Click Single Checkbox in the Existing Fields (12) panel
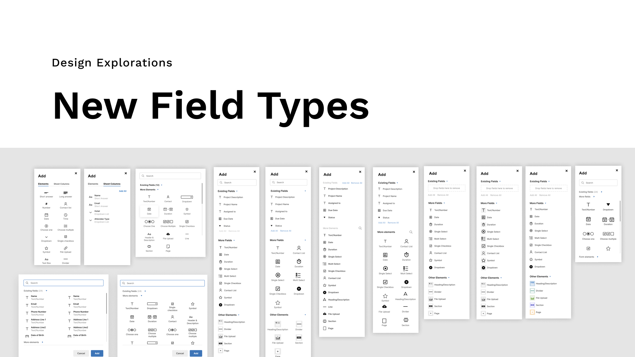 pyautogui.click(x=187, y=222)
